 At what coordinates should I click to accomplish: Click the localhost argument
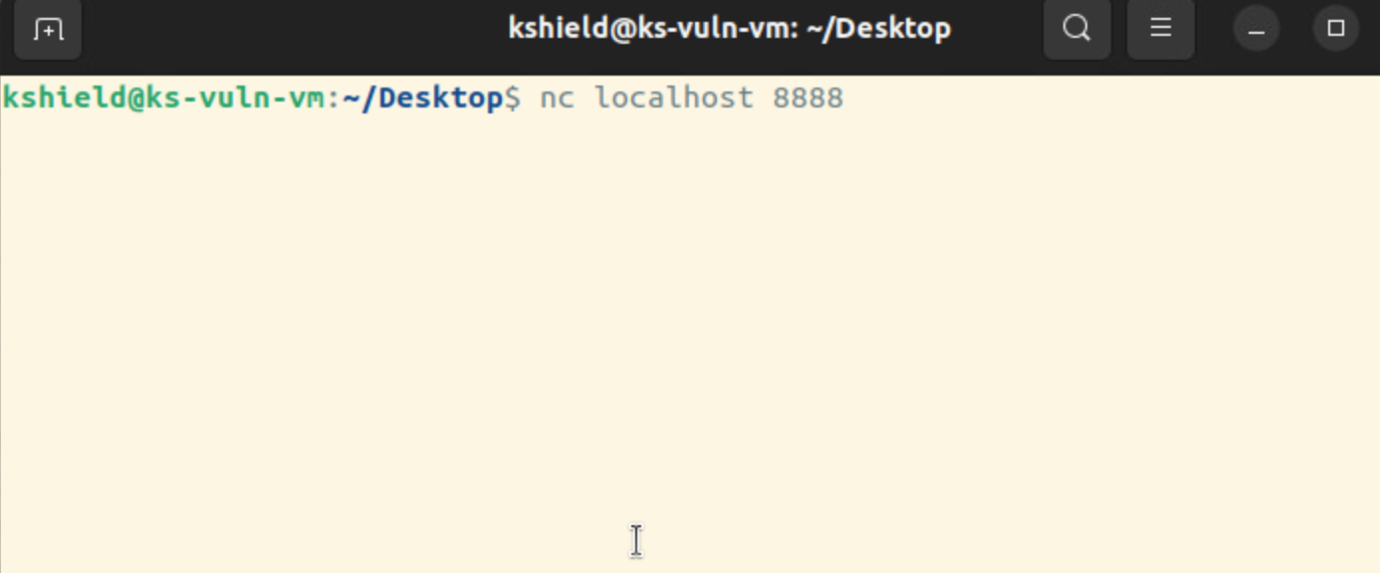674,98
